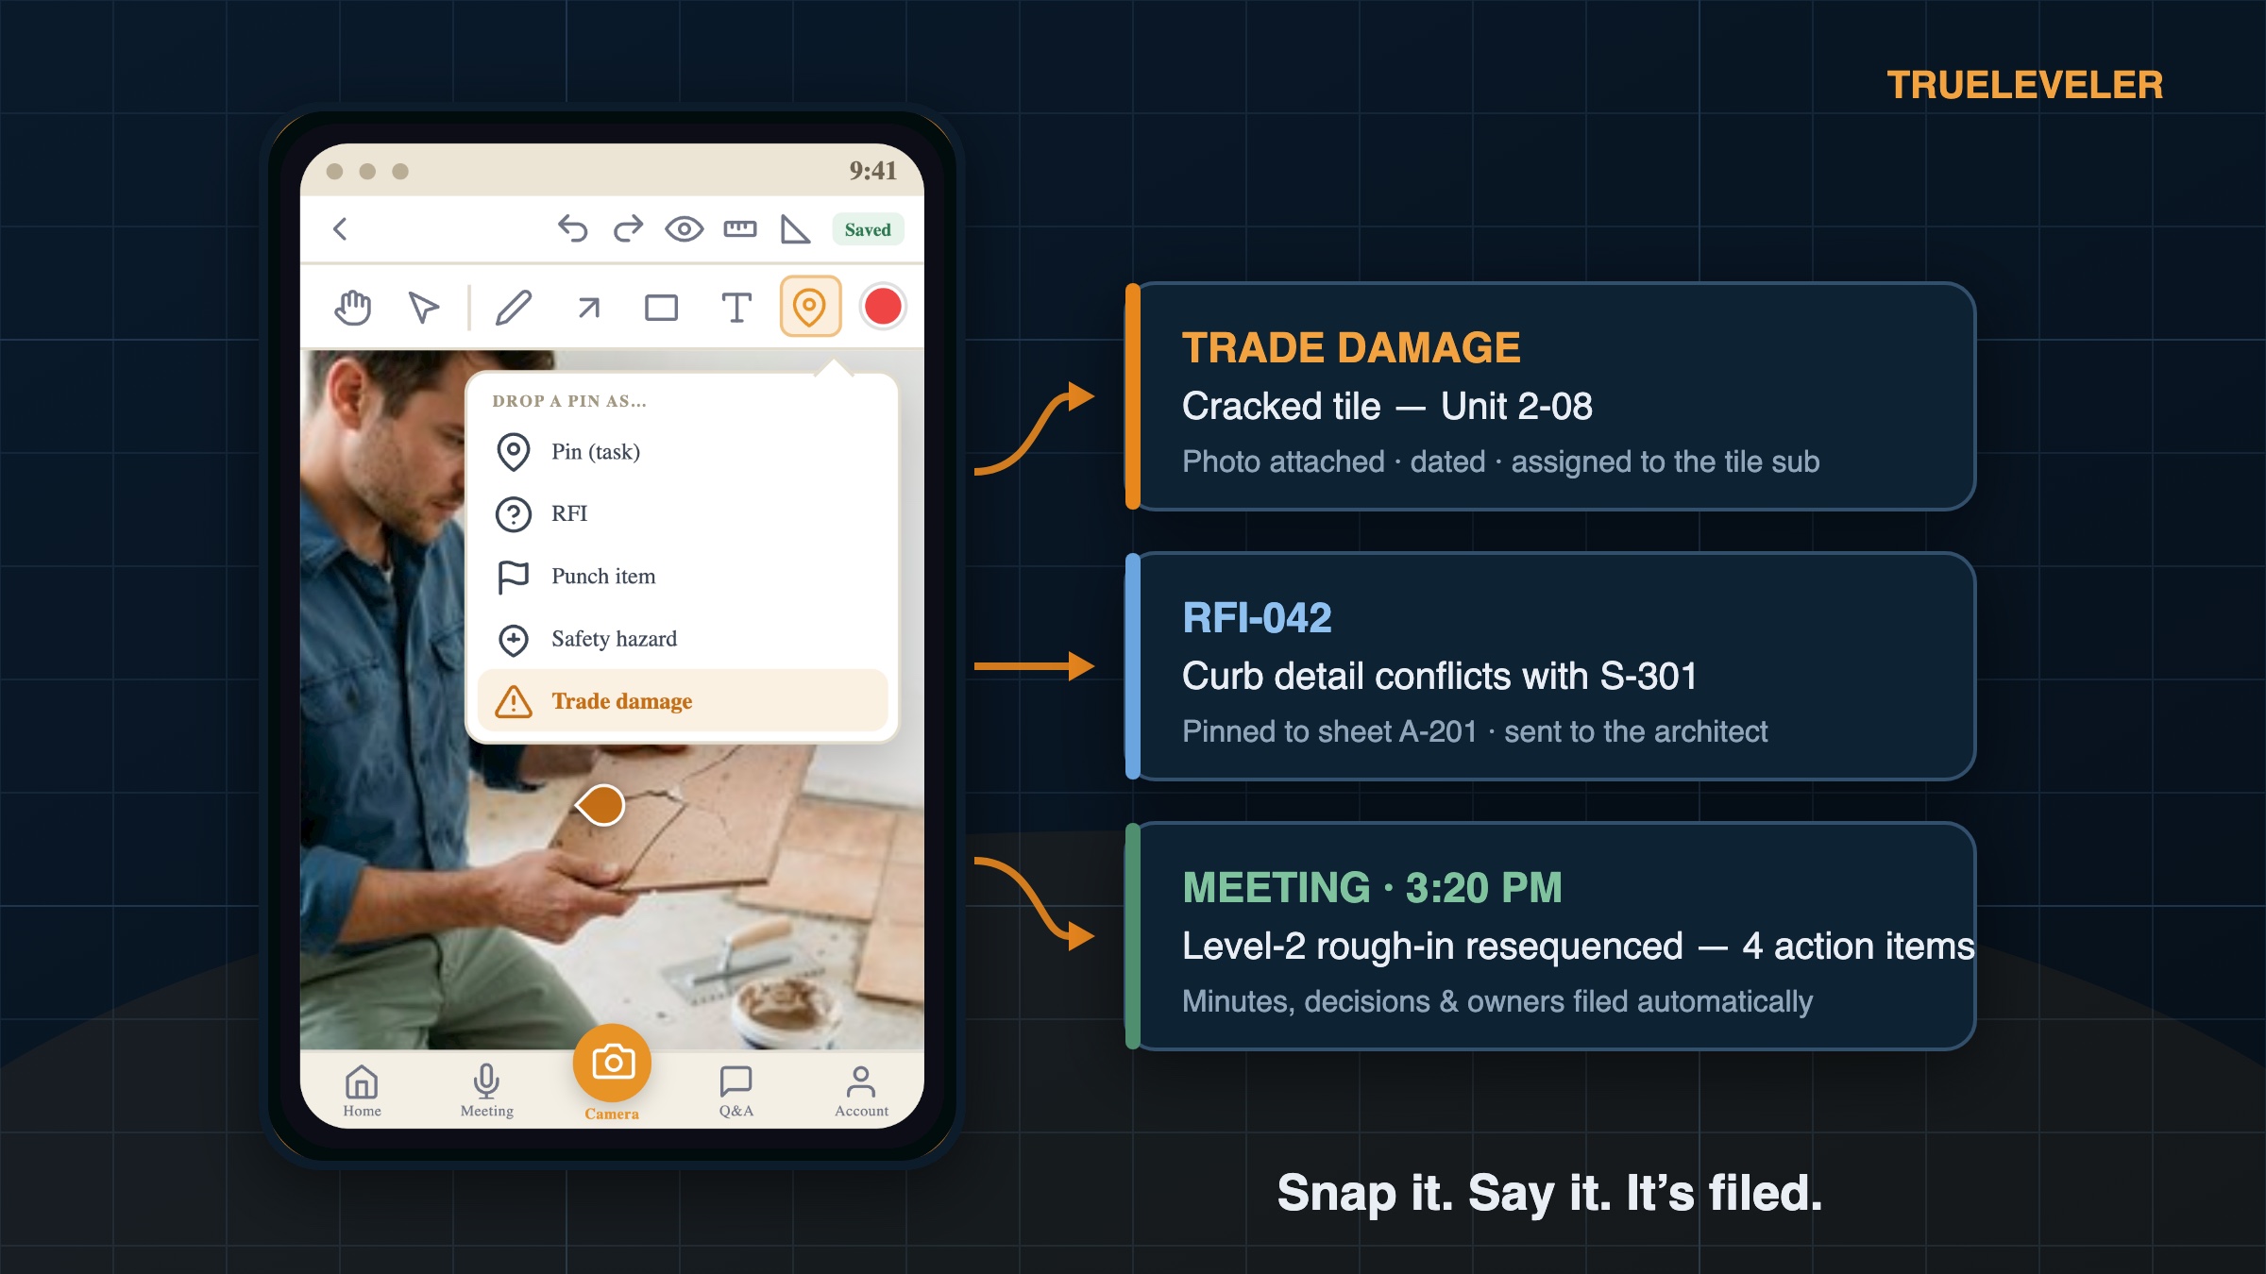Open the Meeting 3:20 PM card
The height and width of the screenshot is (1274, 2266).
coord(1550,936)
